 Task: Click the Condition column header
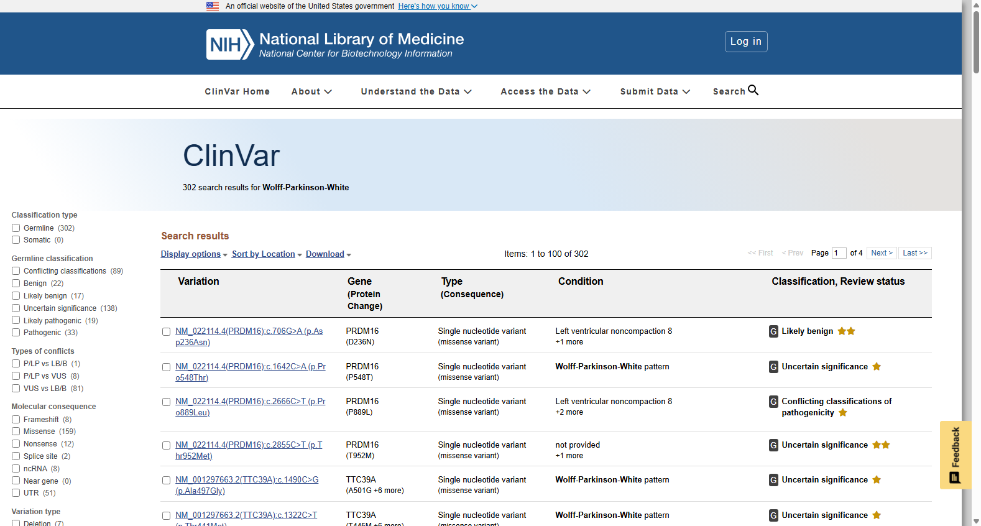581,282
